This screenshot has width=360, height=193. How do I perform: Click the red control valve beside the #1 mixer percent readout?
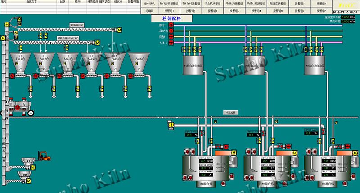[202, 133]
